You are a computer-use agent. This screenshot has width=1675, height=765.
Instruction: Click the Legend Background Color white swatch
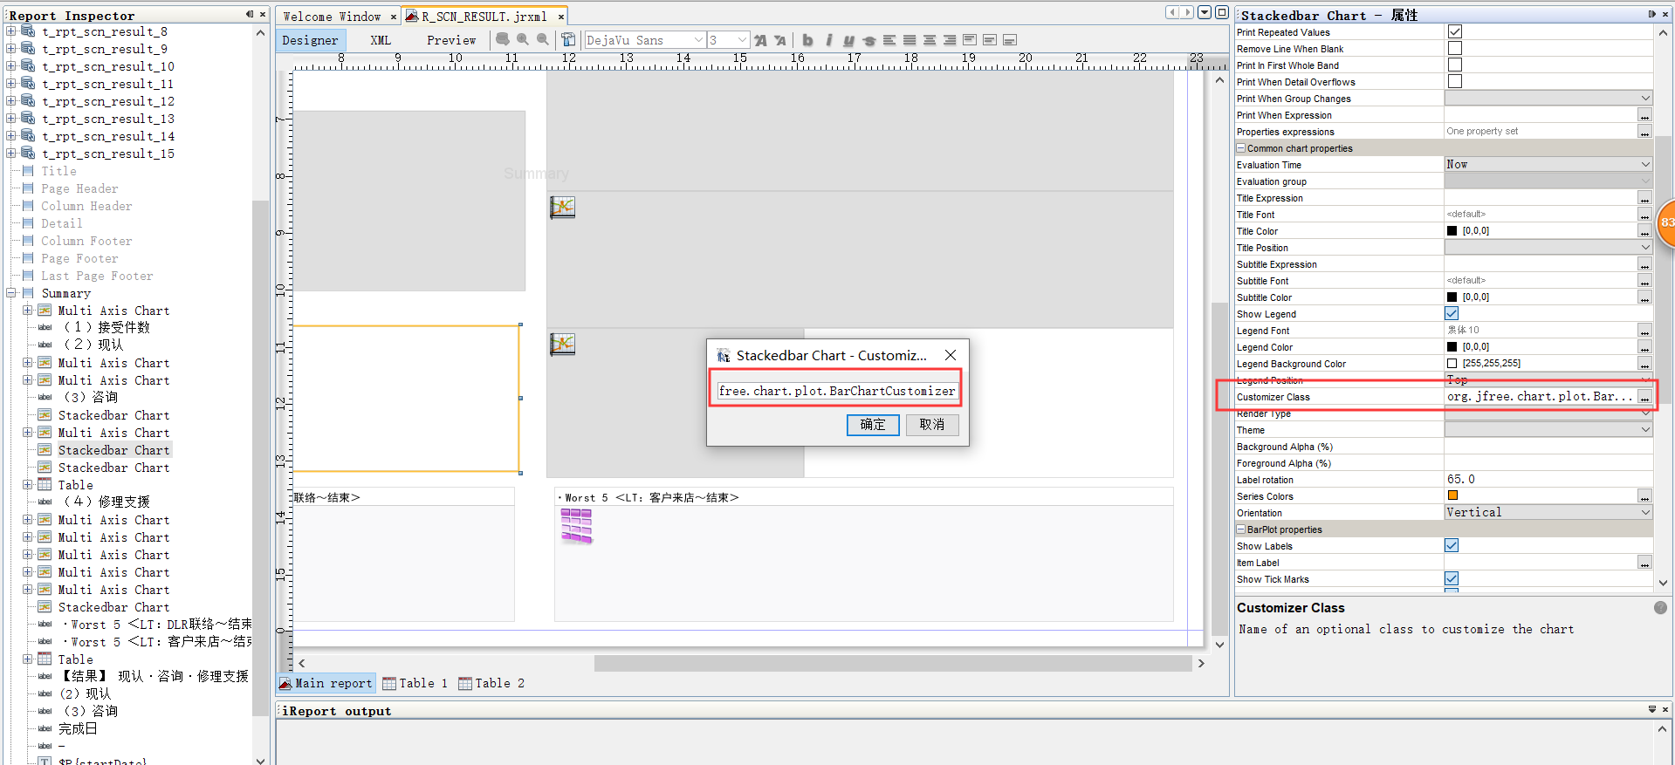tap(1452, 364)
